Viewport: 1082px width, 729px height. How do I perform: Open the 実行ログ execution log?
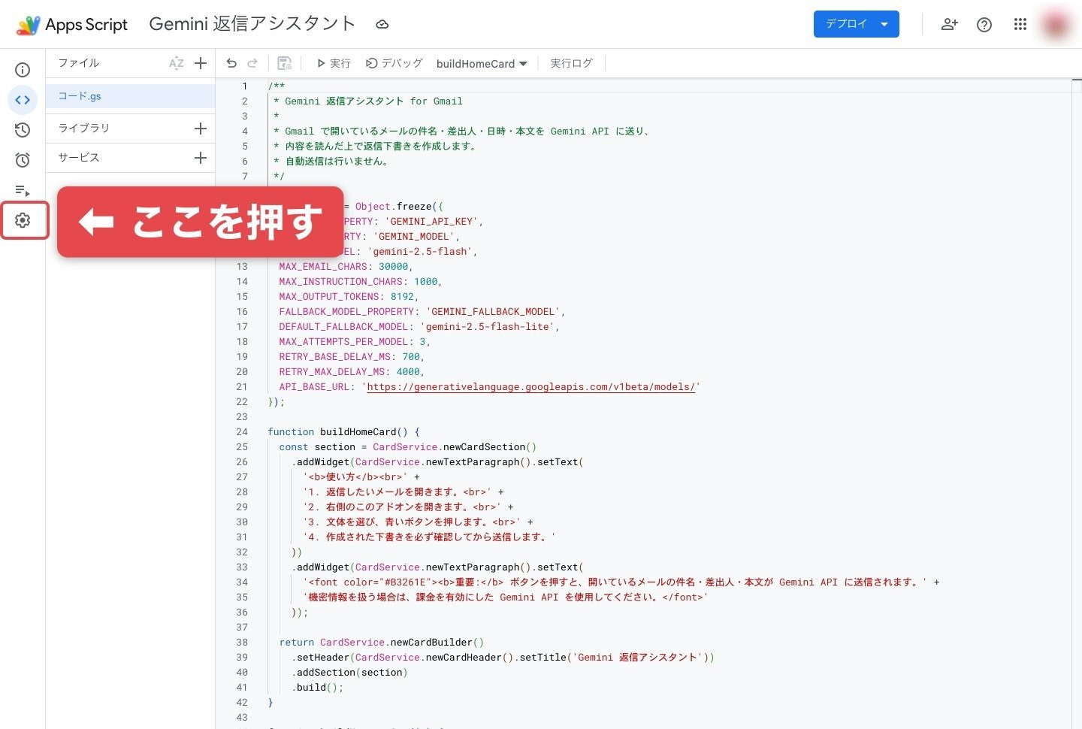[x=571, y=64]
